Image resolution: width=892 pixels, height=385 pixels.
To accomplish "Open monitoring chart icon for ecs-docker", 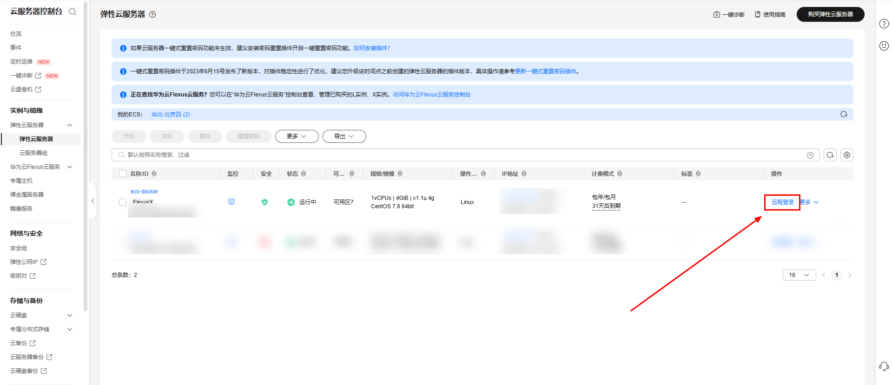I will click(x=231, y=202).
